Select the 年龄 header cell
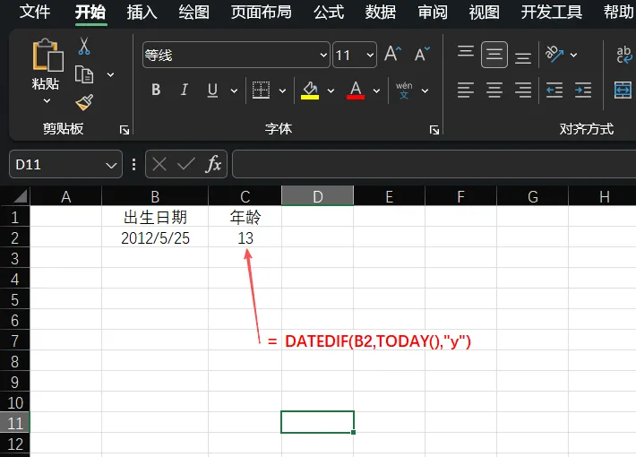 tap(245, 217)
